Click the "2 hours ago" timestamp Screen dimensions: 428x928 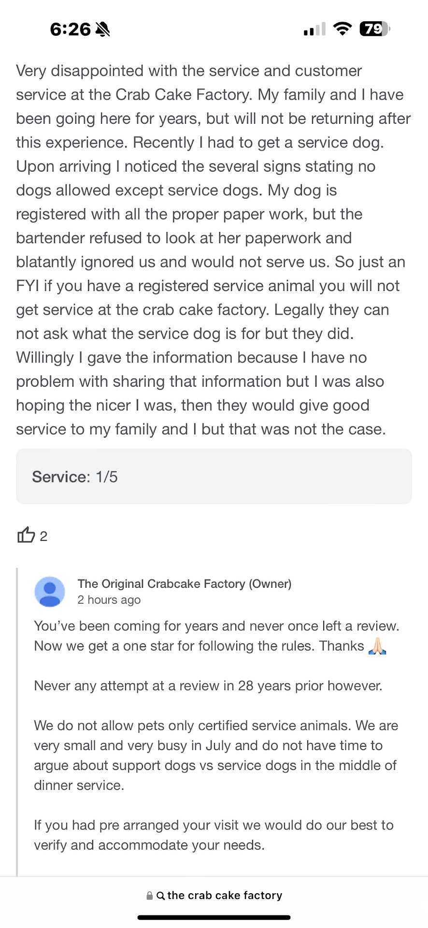109,600
